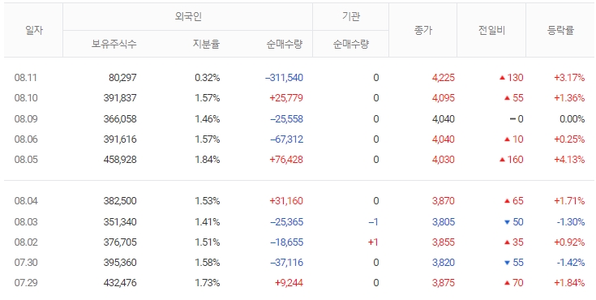Click holdings value 391,616

point(120,139)
